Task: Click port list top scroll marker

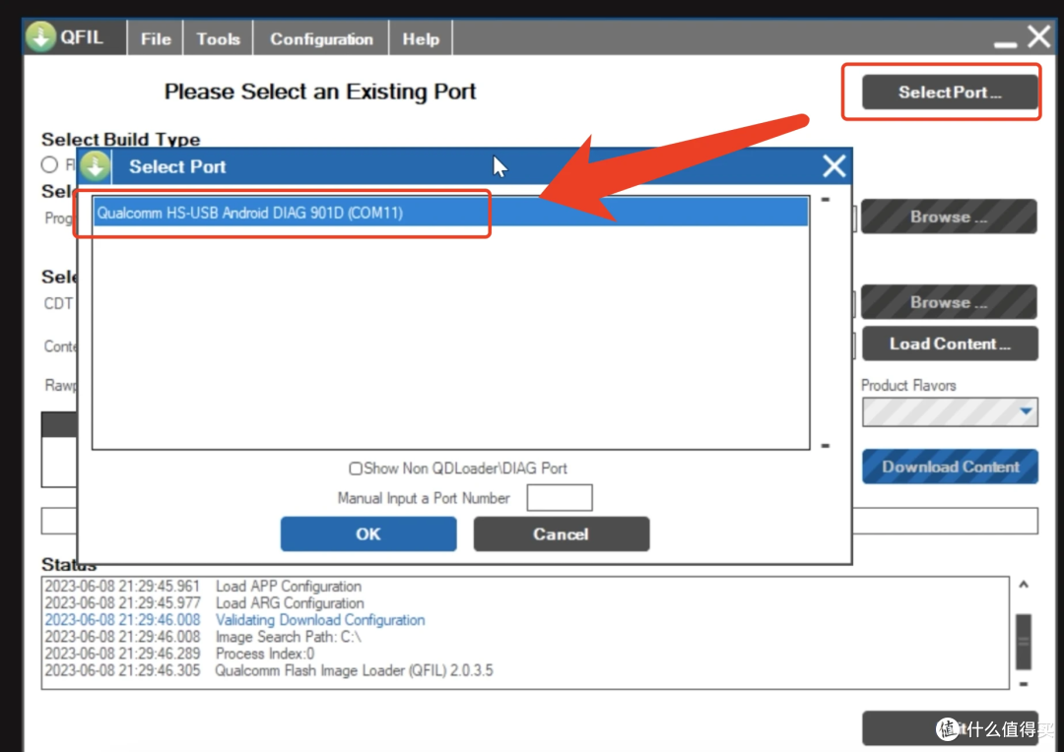Action: 826,200
